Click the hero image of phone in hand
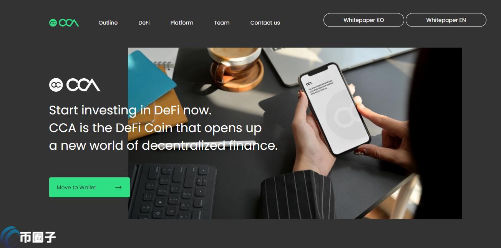The width and height of the screenshot is (501, 248). (x=295, y=133)
